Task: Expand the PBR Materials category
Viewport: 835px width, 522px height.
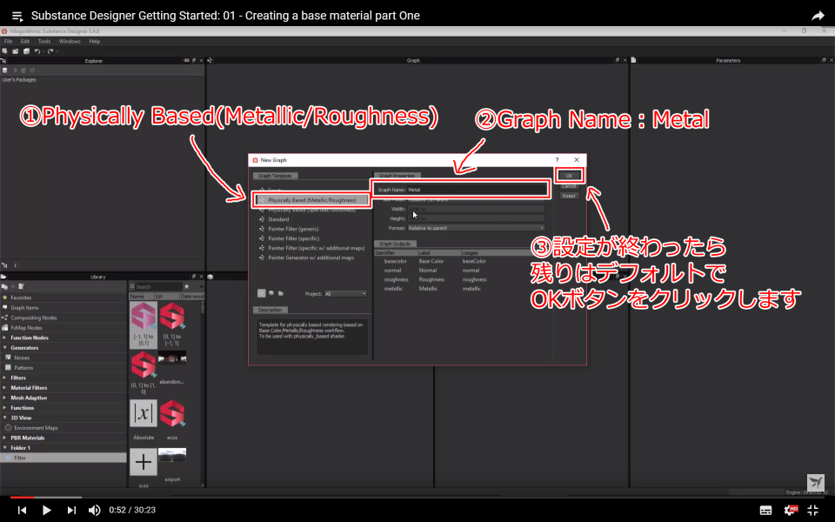Action: [5, 438]
